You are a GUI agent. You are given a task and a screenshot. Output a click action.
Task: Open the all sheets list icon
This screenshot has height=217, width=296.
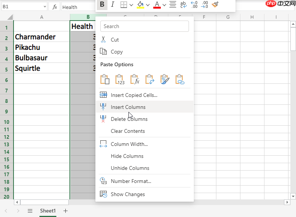click(x=30, y=211)
